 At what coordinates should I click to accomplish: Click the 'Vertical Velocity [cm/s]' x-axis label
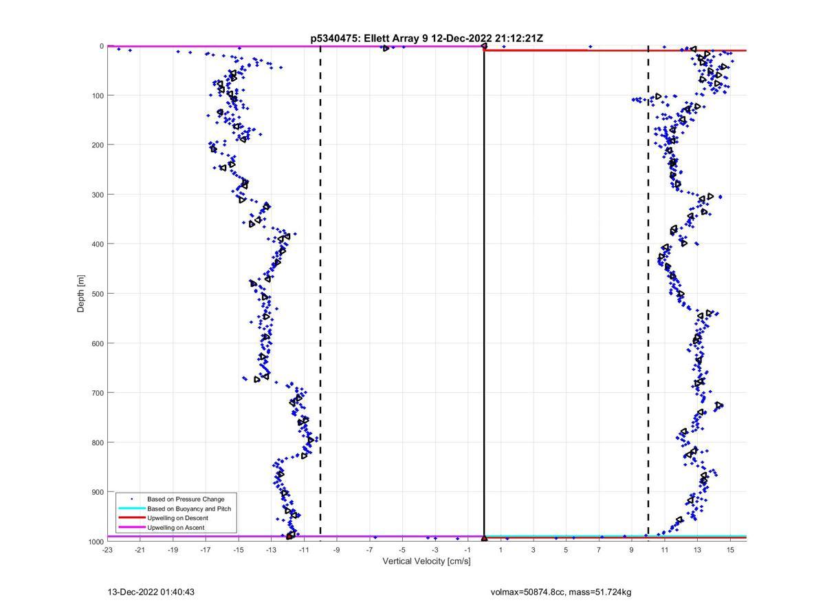tap(426, 562)
